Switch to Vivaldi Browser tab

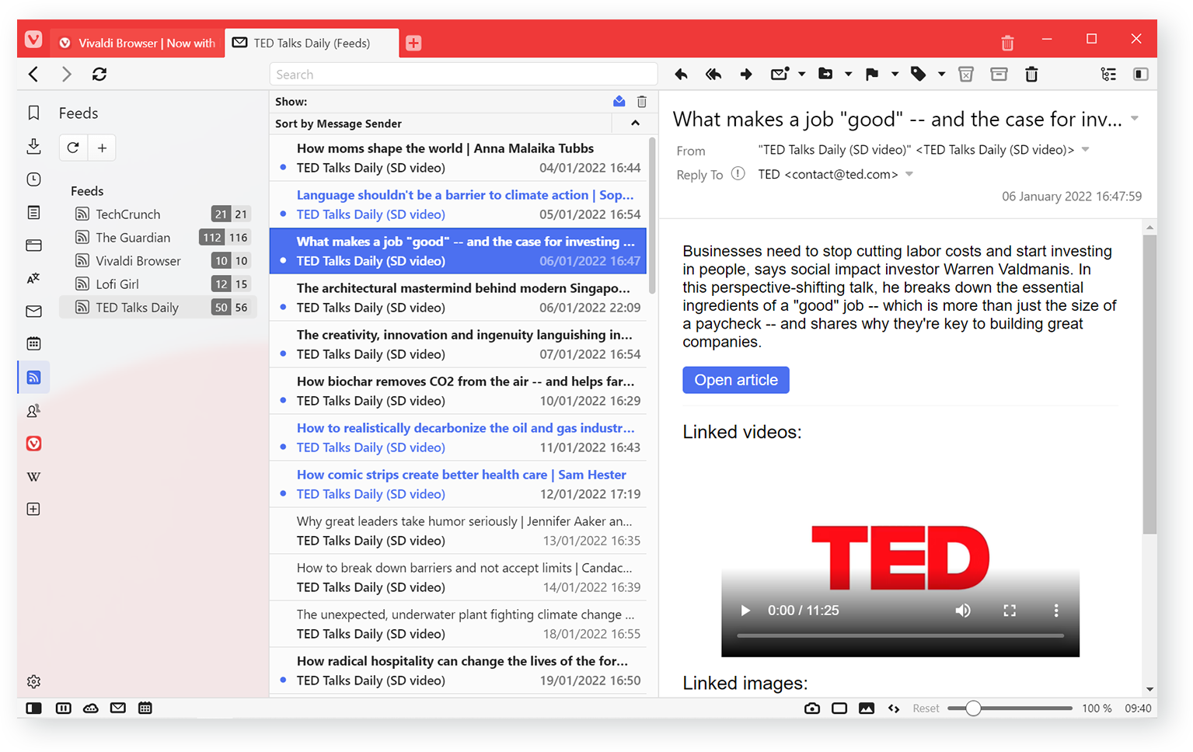(138, 44)
